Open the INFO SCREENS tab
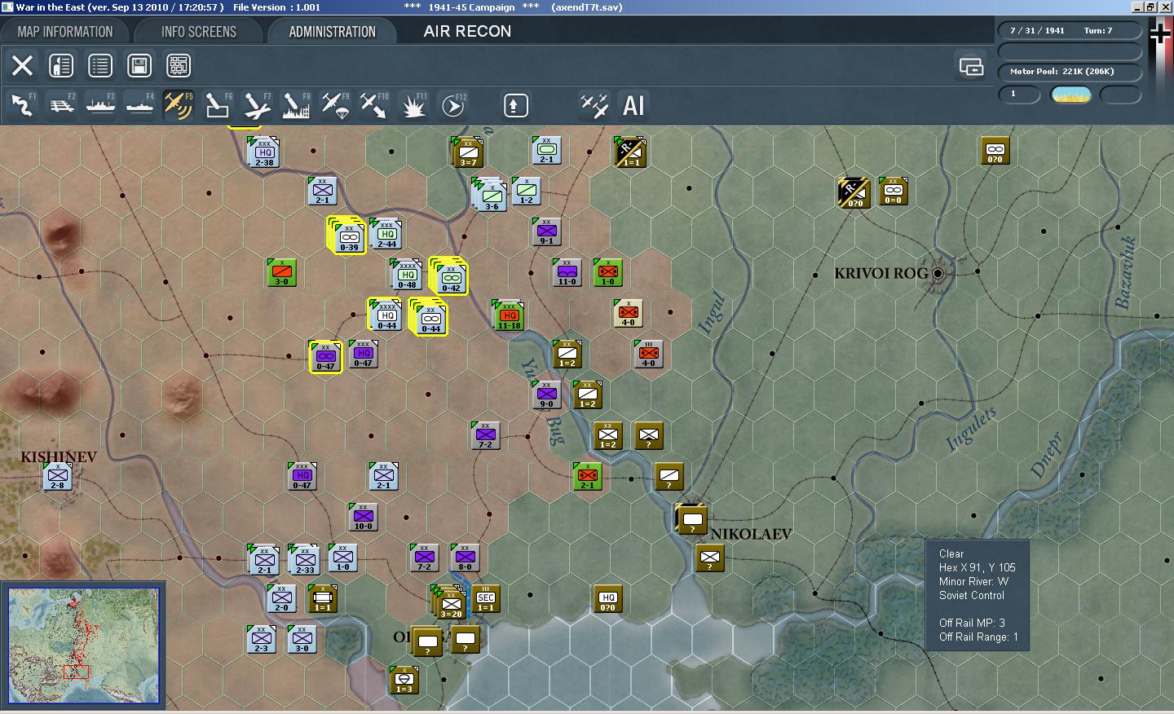This screenshot has width=1174, height=714. click(x=198, y=32)
